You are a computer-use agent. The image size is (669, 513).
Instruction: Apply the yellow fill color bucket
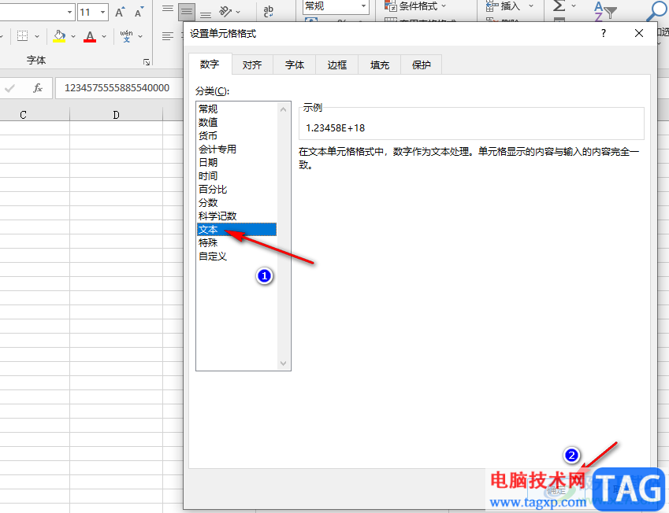point(59,36)
